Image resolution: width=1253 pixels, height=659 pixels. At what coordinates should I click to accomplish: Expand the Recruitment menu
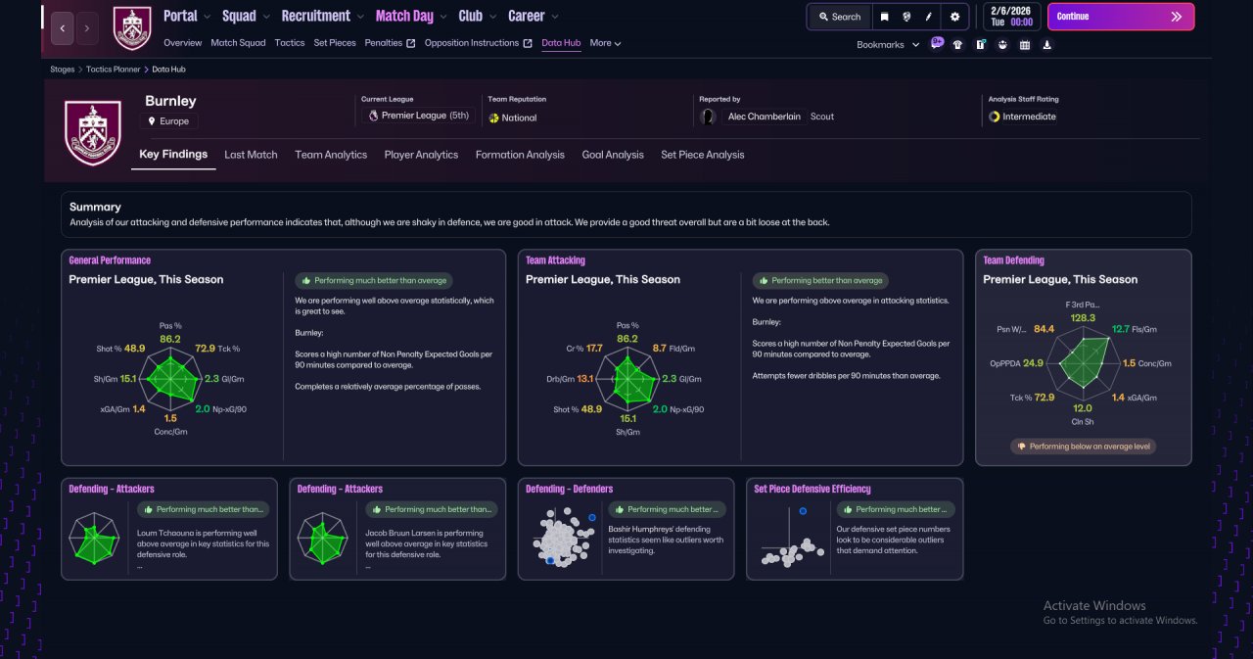tap(322, 16)
